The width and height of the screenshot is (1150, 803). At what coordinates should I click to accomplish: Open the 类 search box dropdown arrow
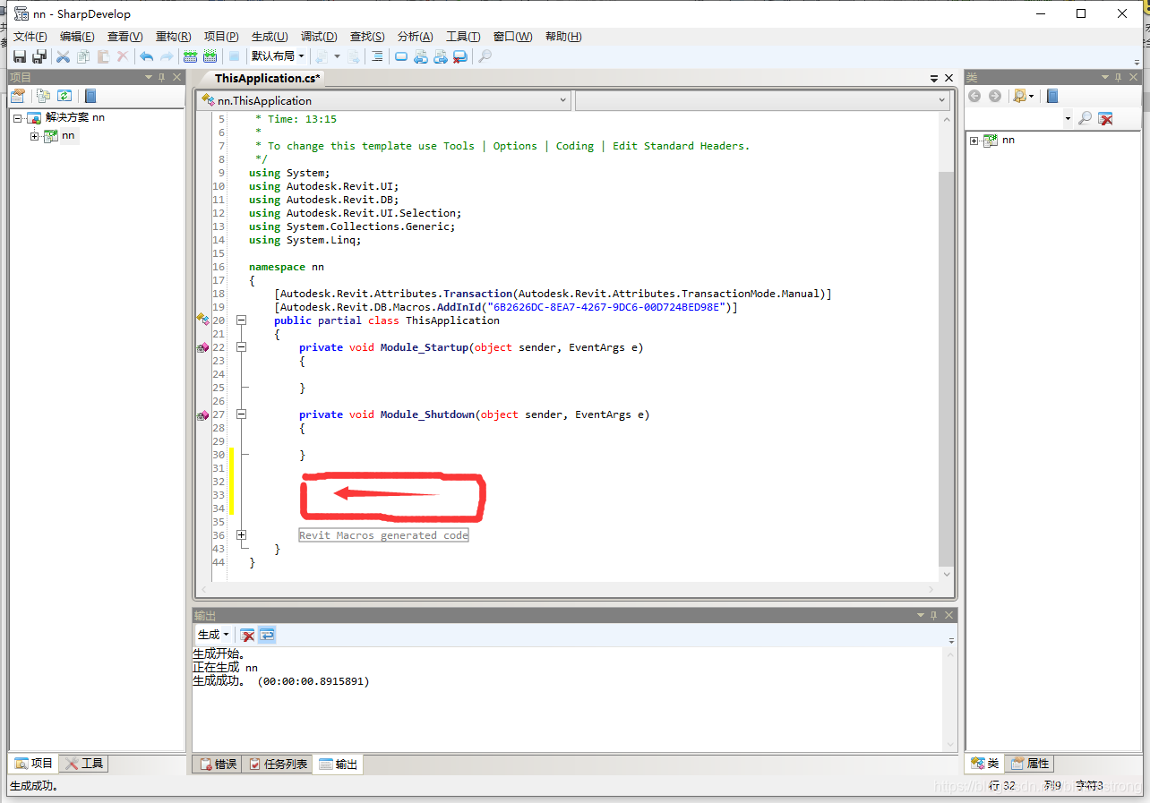coord(1068,118)
